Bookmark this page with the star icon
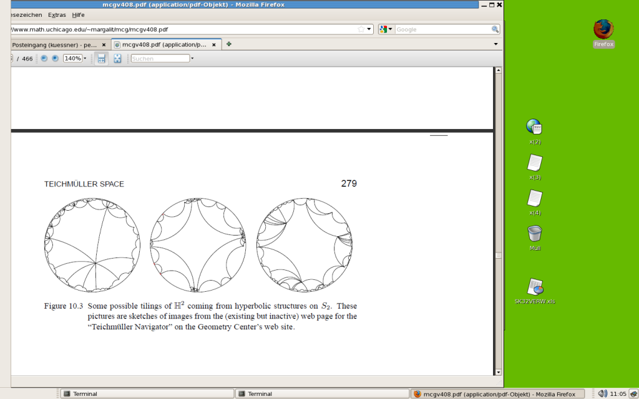 [x=361, y=29]
